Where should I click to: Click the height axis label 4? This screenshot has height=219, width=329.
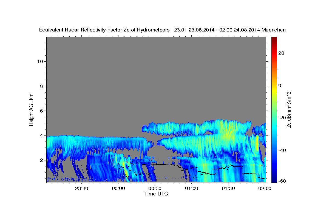coord(42,135)
